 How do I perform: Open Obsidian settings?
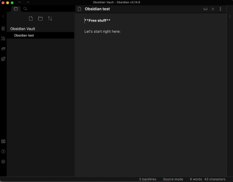[3, 162]
